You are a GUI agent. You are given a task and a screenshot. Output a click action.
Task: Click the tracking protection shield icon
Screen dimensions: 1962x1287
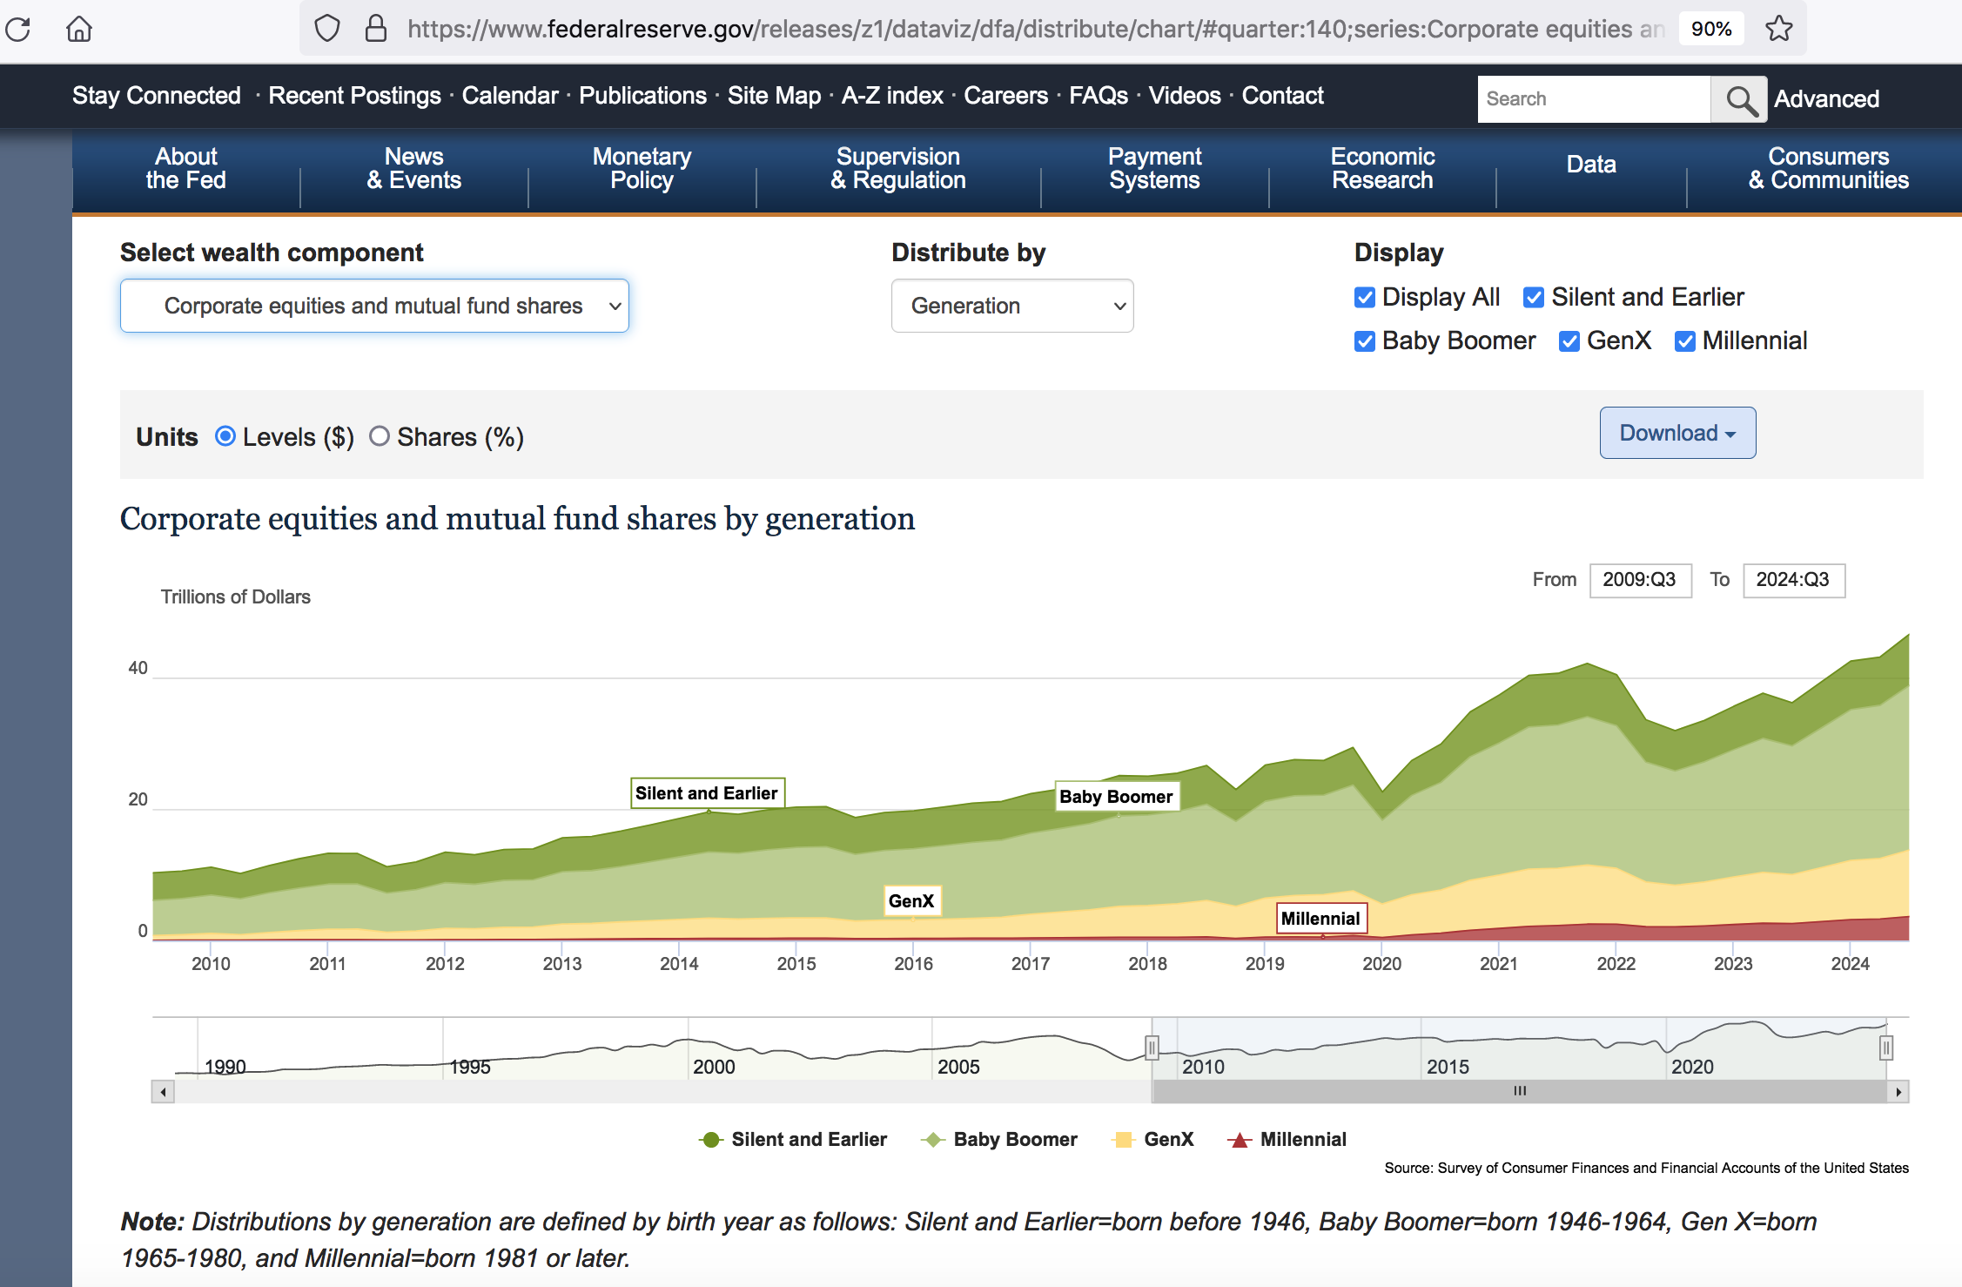(326, 29)
